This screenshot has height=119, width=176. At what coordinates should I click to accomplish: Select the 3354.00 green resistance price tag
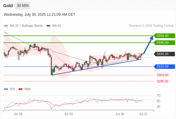(x=164, y=36)
